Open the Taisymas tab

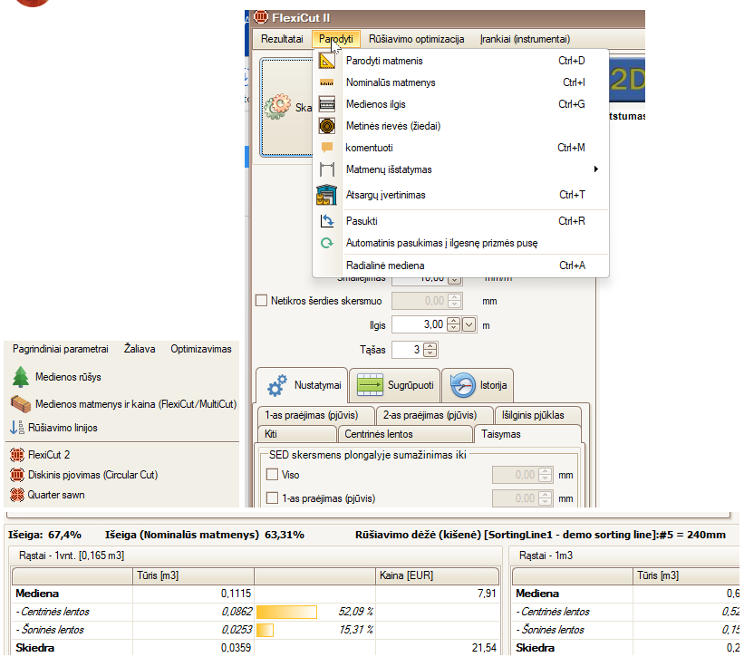coord(527,434)
